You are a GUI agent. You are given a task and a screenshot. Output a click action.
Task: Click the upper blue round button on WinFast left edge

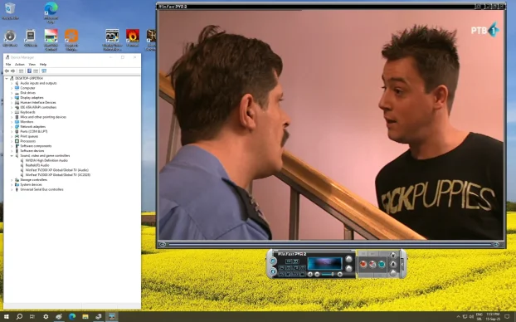pos(273,261)
